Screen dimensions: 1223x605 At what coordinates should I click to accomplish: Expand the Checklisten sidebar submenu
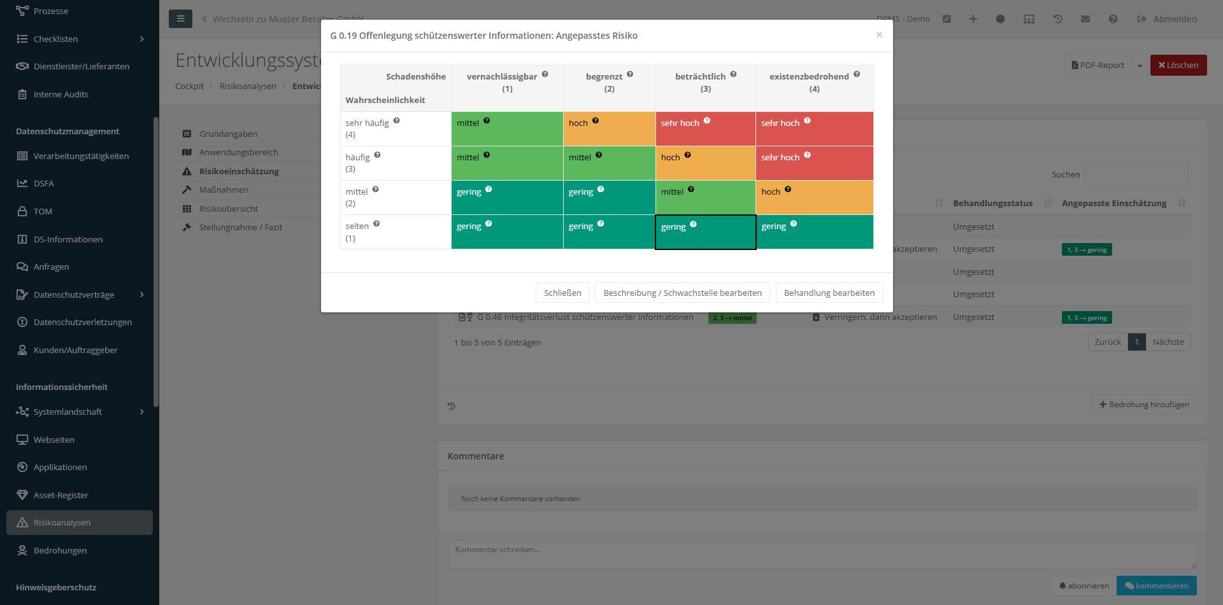point(141,39)
